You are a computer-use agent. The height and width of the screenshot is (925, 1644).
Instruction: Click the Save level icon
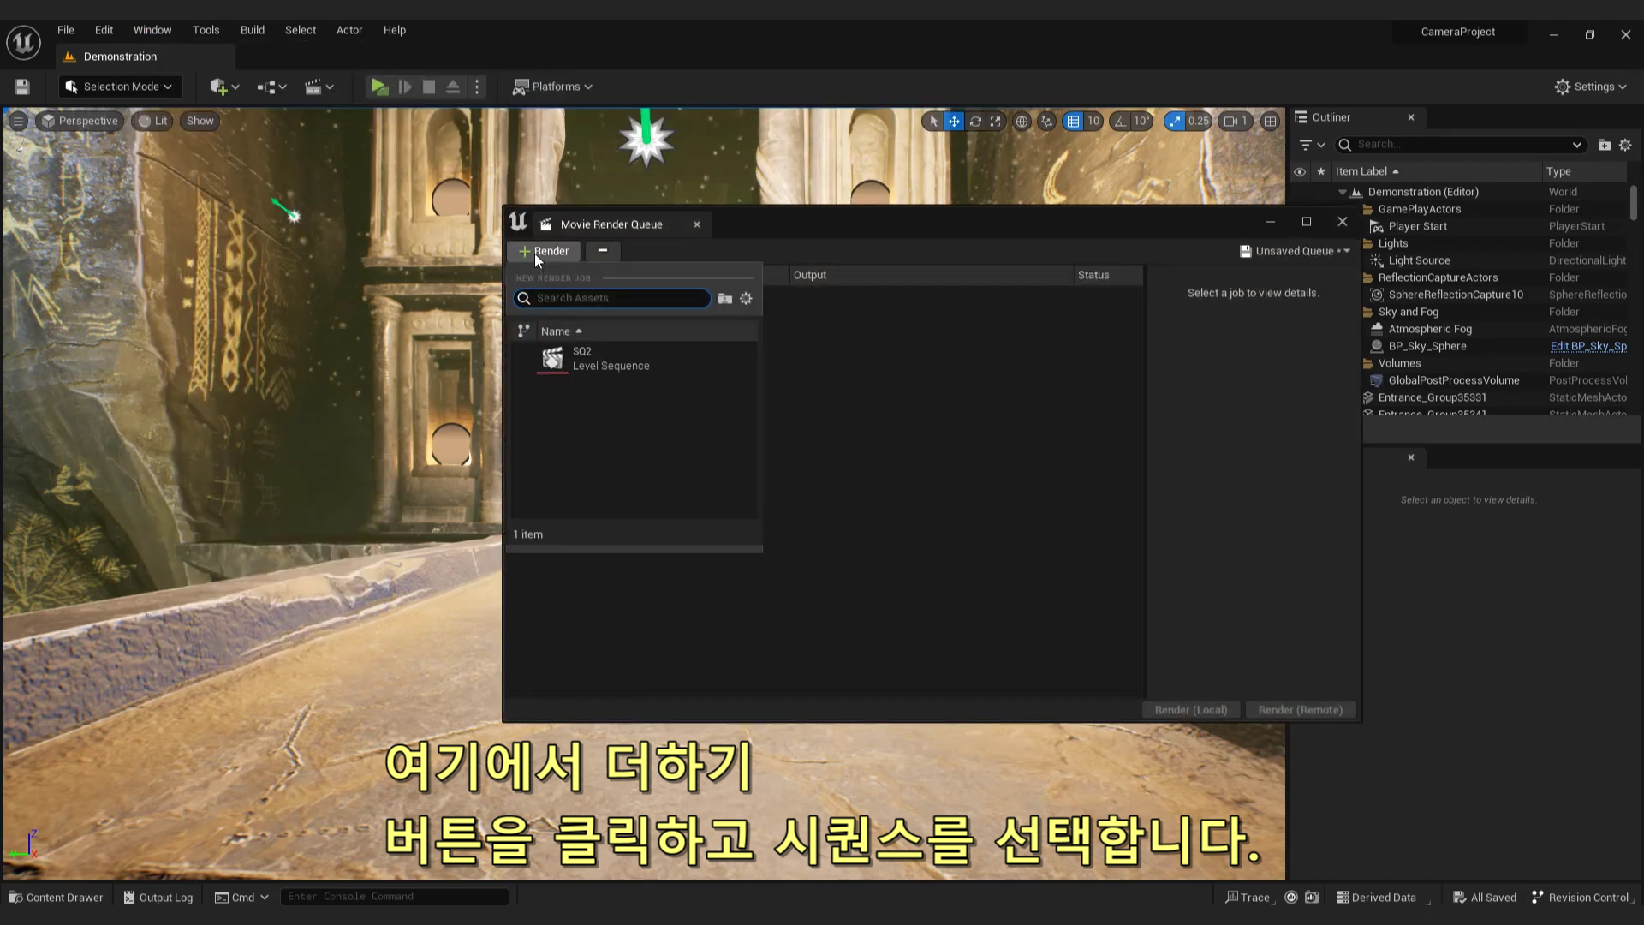click(x=21, y=87)
